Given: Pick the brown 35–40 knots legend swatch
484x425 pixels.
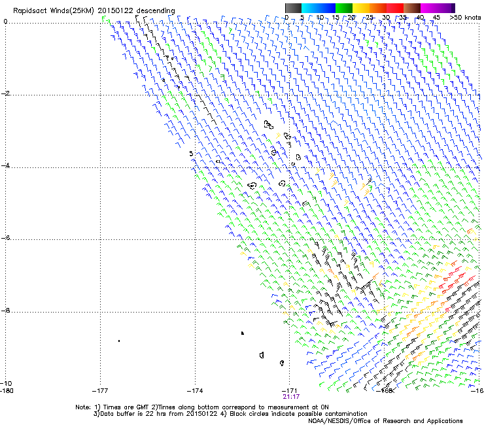Looking at the screenshot, I should [412, 8].
